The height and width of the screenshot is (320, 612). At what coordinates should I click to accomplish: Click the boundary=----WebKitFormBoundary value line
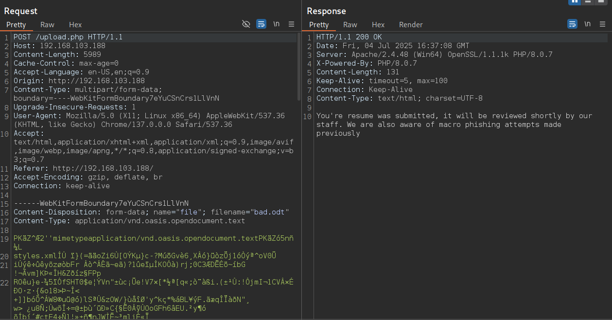click(x=116, y=98)
